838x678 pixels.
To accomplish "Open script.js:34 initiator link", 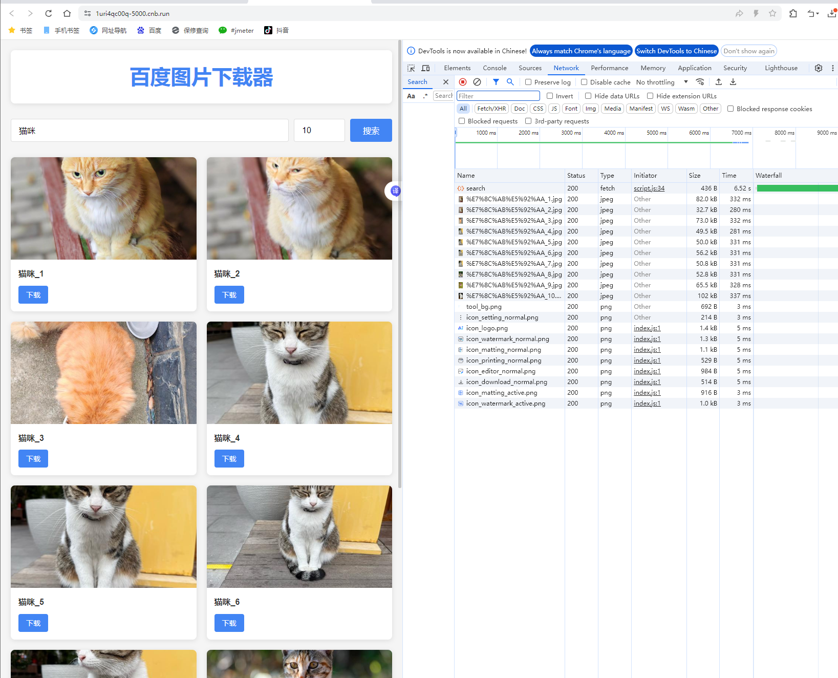I will (649, 188).
